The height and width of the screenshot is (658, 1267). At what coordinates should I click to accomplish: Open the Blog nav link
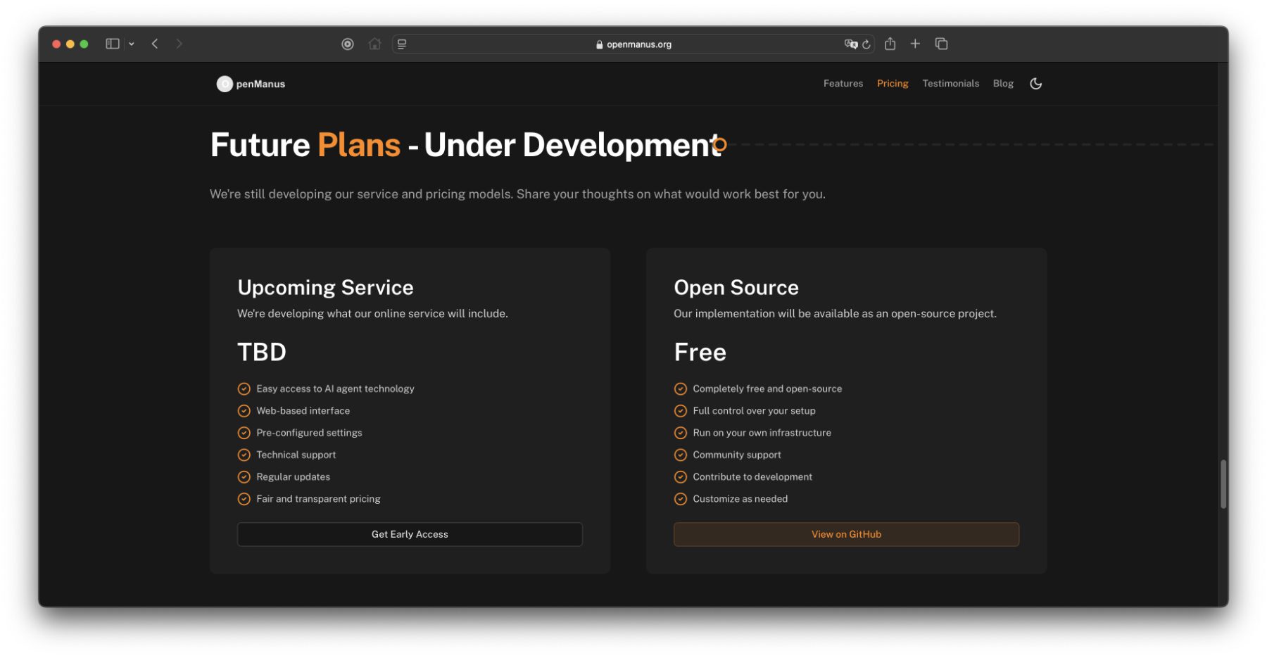tap(1003, 84)
